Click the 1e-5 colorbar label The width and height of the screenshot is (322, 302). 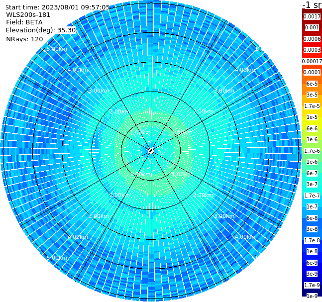(x=312, y=117)
